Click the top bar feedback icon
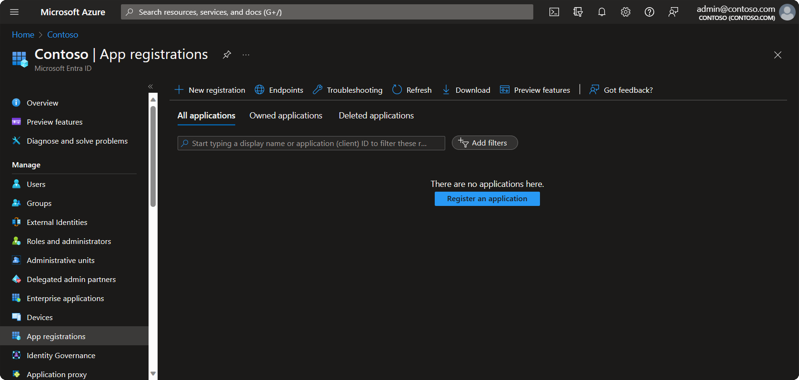 click(673, 12)
